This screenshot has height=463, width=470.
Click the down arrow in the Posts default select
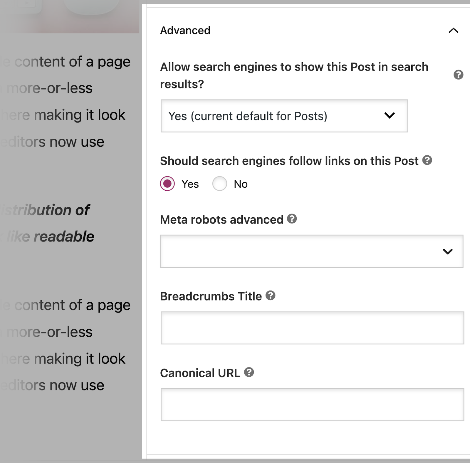[390, 115]
